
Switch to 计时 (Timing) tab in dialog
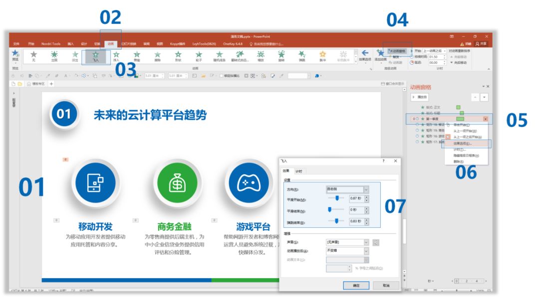(x=299, y=171)
